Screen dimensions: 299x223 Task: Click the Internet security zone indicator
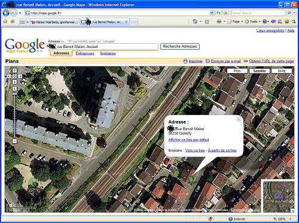click(237, 219)
